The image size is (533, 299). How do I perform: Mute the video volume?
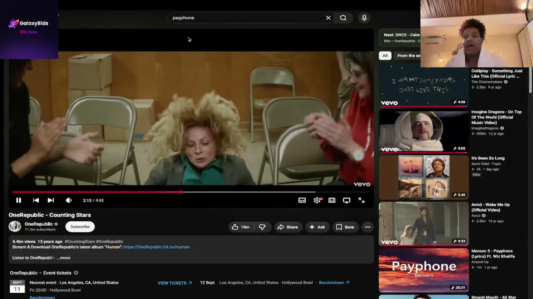pyautogui.click(x=69, y=200)
